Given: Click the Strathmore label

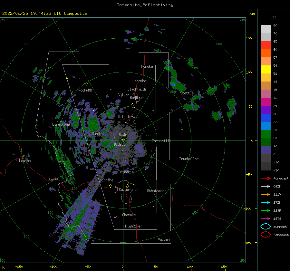Looking at the screenshot, I should tap(157, 191).
